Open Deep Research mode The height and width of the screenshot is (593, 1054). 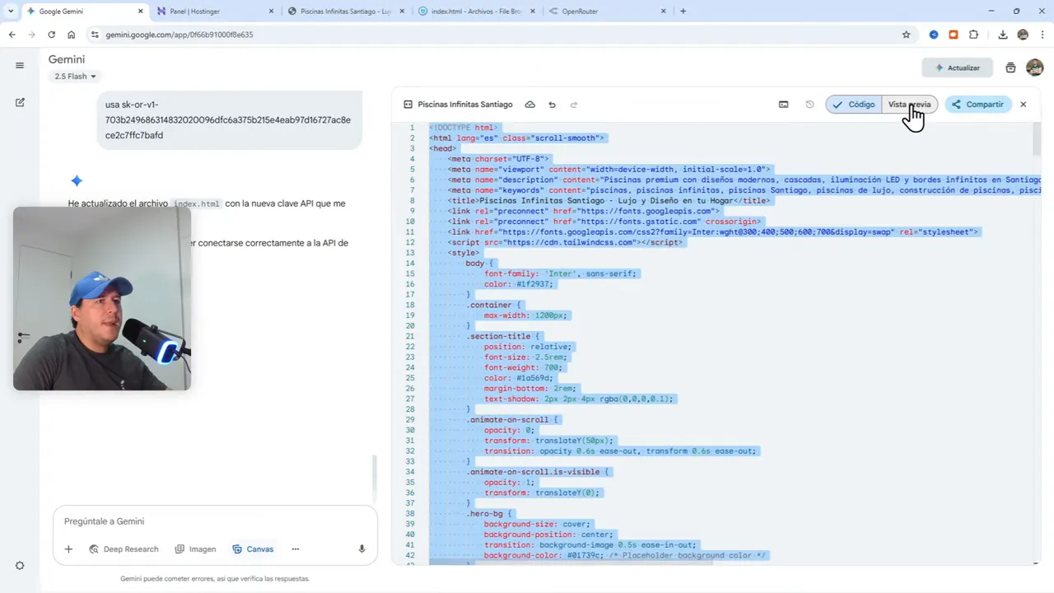point(124,549)
